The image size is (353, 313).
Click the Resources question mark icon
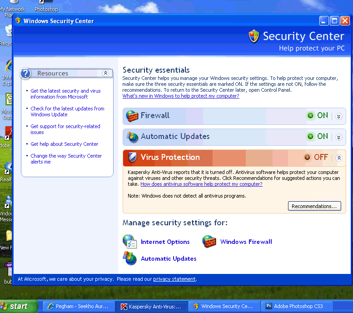[x=26, y=73]
